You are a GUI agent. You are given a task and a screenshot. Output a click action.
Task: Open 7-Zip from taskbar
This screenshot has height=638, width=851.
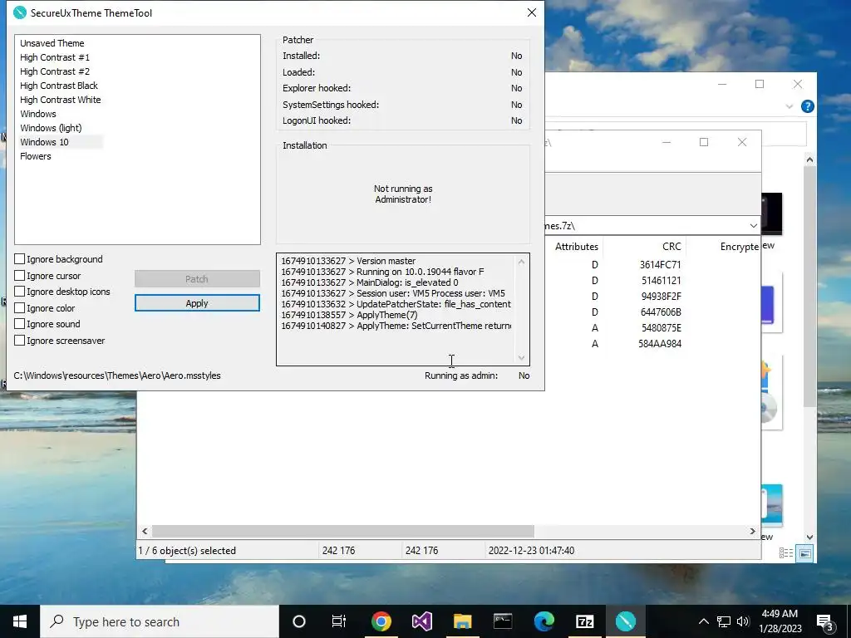tap(584, 621)
